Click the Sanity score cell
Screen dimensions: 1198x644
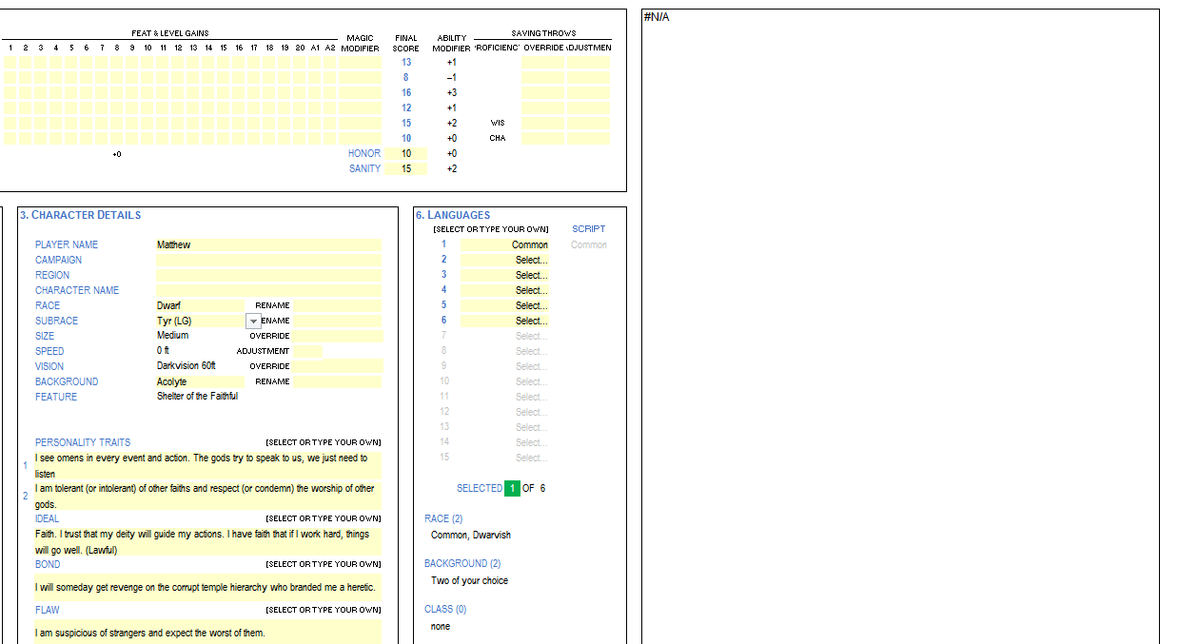coord(406,168)
